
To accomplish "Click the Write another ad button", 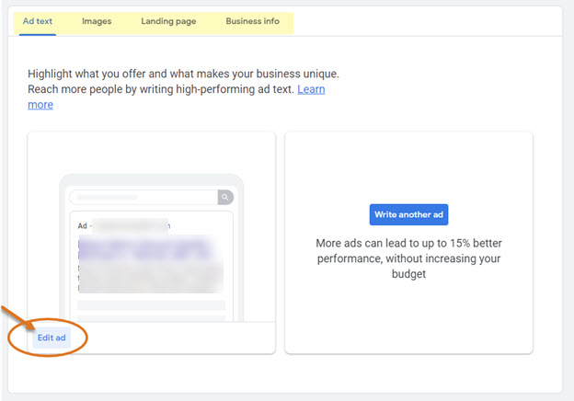I will [x=408, y=214].
